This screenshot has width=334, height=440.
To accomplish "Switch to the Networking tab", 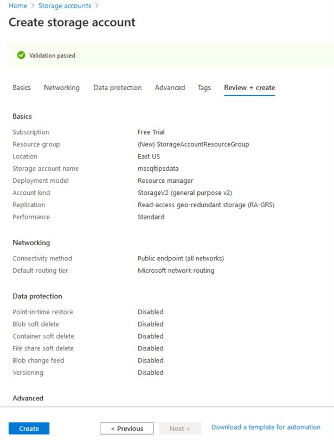I will coord(62,87).
